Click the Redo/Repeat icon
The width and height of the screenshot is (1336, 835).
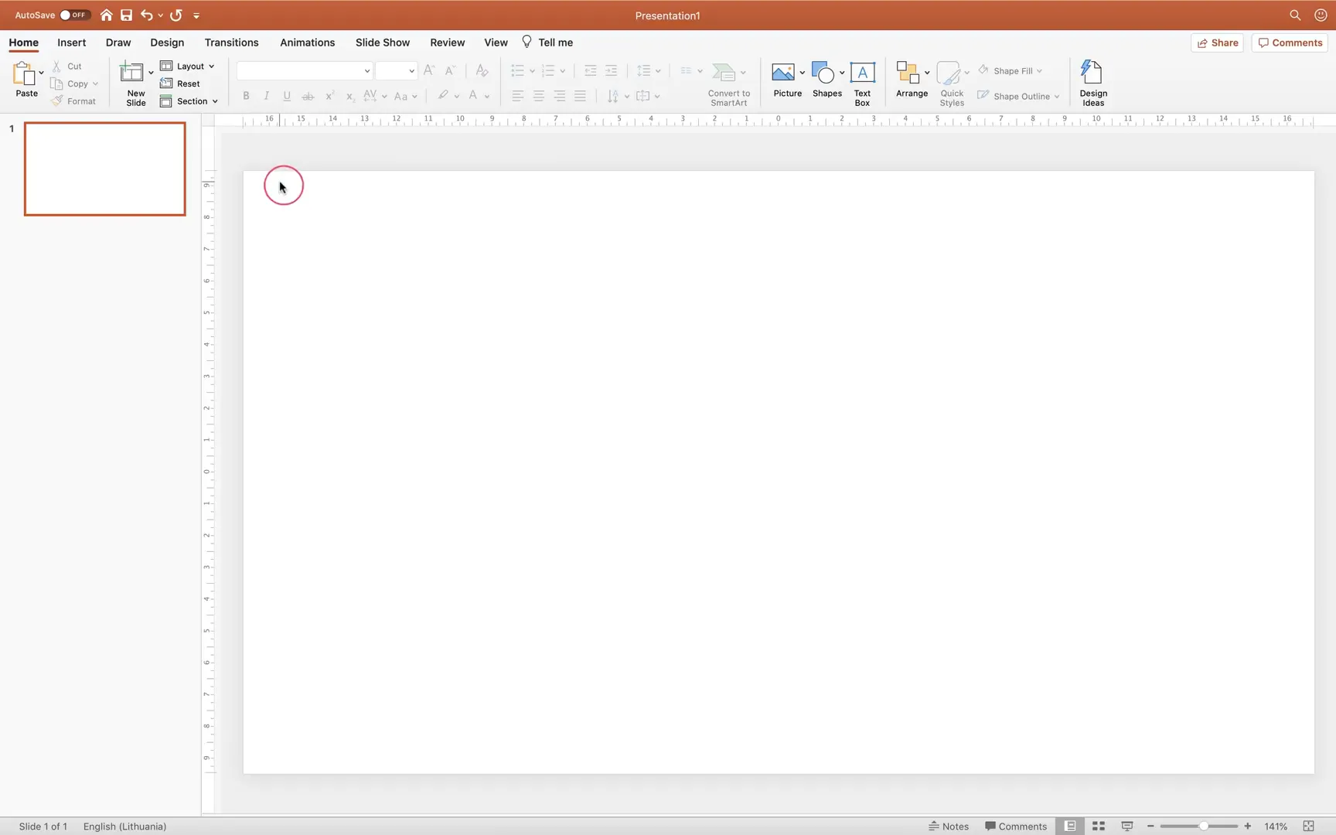tap(176, 15)
